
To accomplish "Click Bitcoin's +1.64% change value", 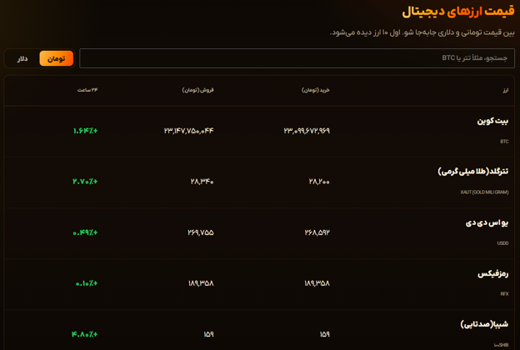I will pyautogui.click(x=85, y=131).
